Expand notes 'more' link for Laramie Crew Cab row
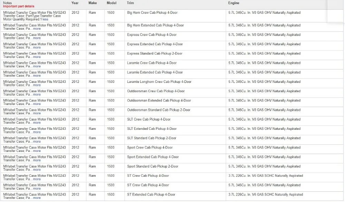Image resolution: width=345 pixels, height=202 pixels. pyautogui.click(x=37, y=66)
